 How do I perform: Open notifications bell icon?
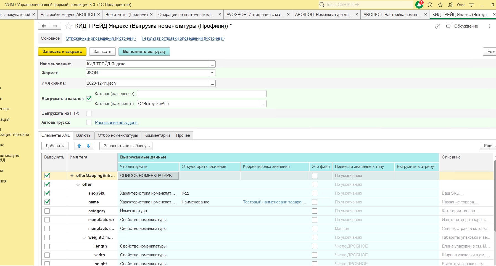coord(419,5)
